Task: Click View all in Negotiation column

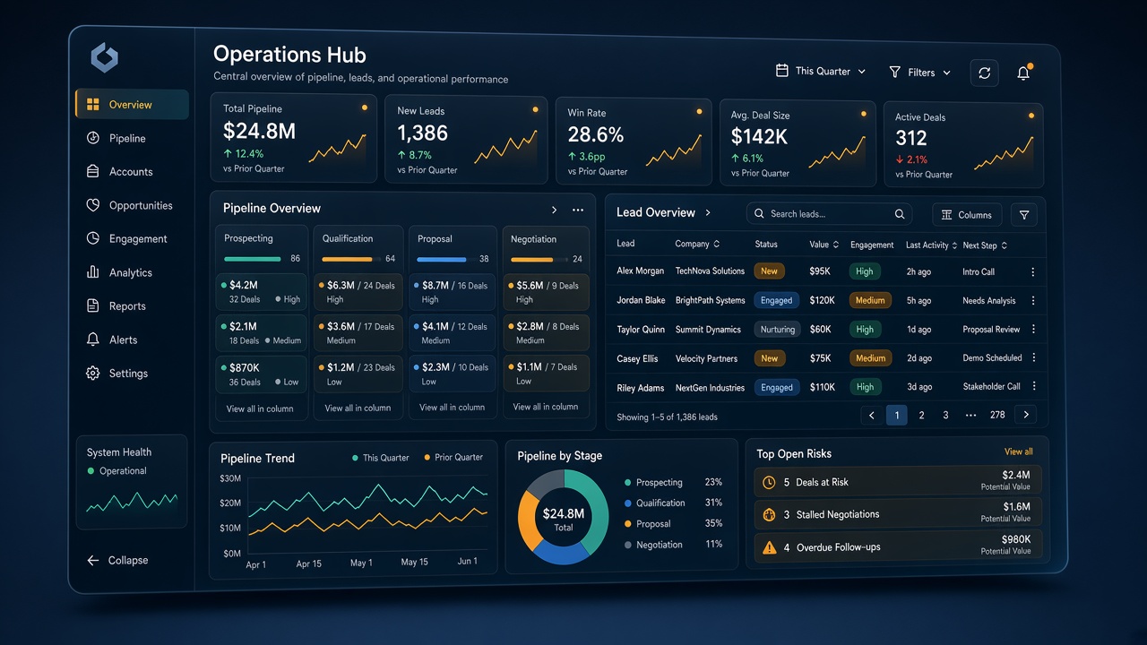Action: click(546, 407)
